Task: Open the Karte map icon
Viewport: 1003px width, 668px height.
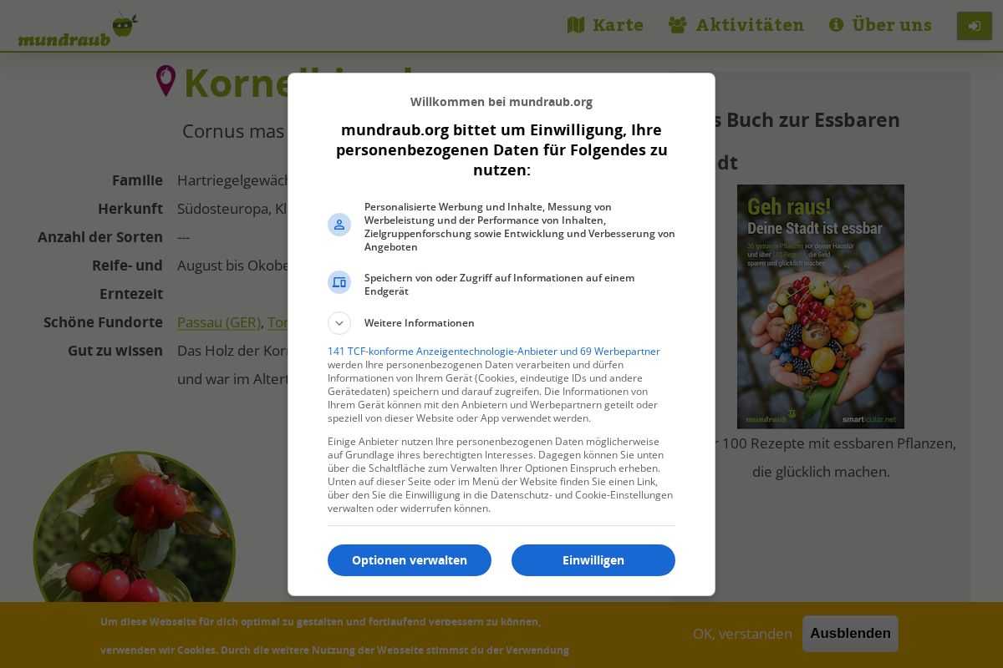Action: (x=576, y=25)
